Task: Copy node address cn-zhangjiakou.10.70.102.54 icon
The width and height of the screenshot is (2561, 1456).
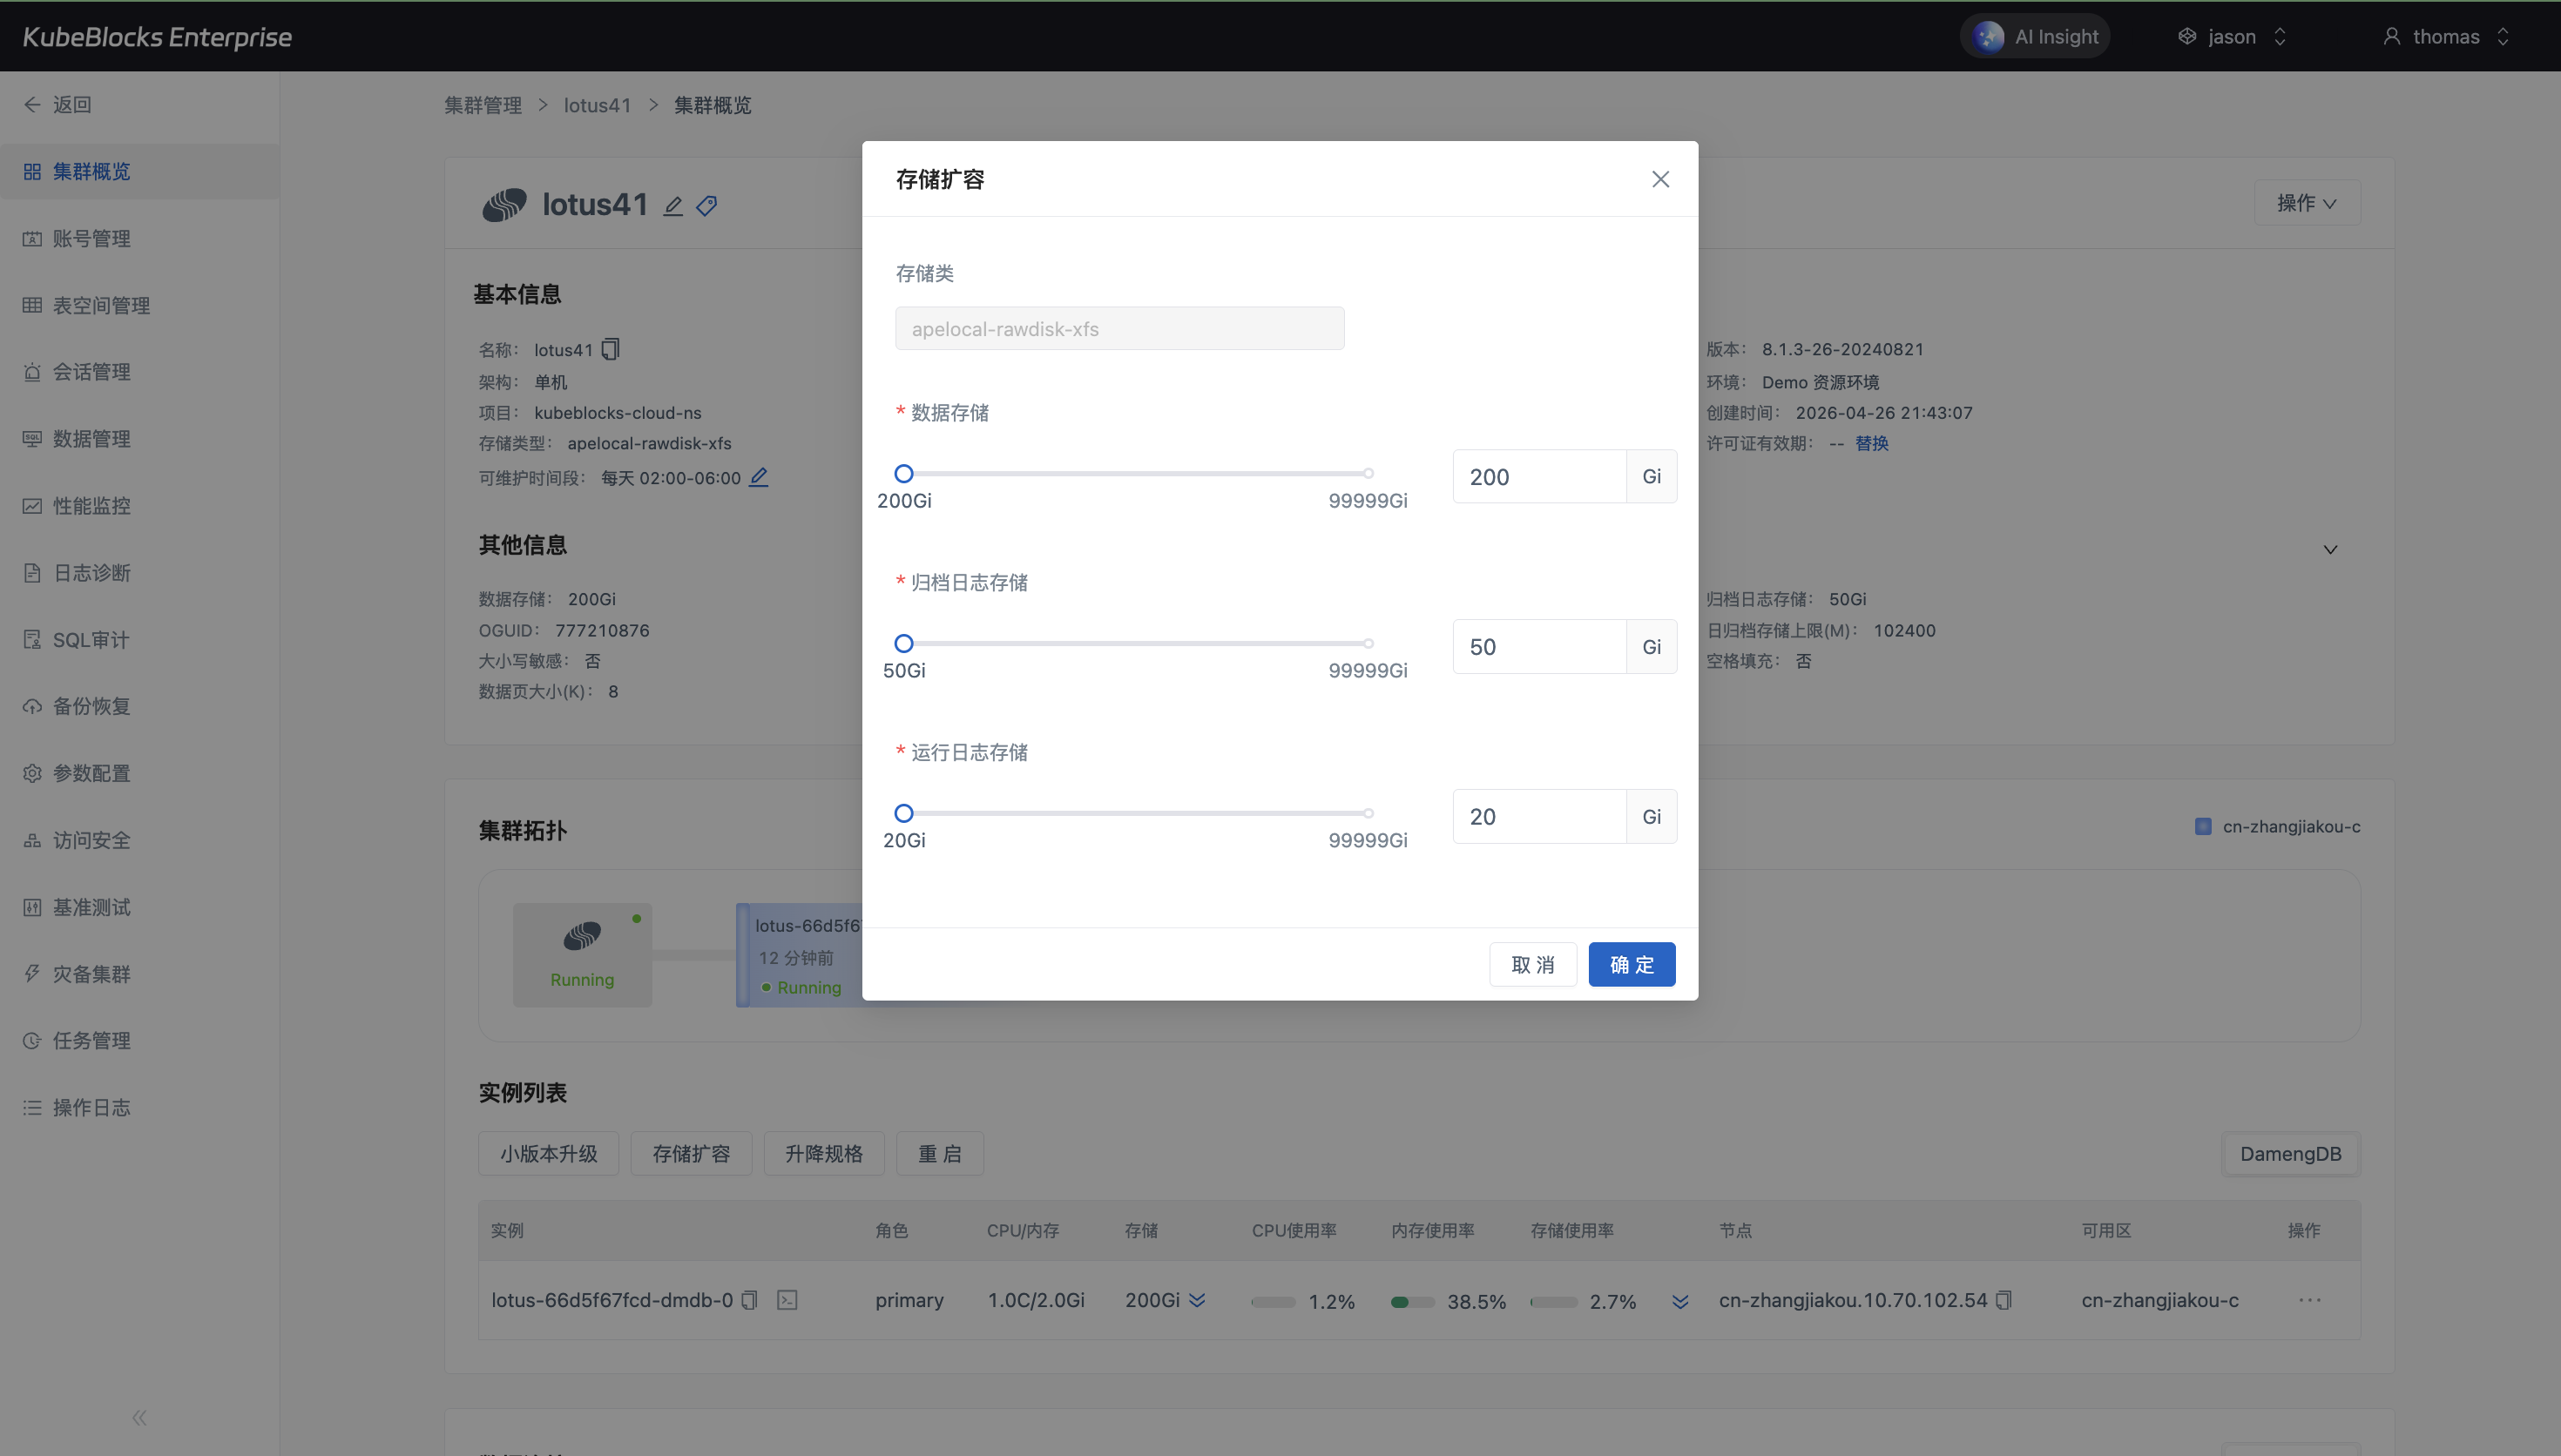Action: pyautogui.click(x=2003, y=1300)
